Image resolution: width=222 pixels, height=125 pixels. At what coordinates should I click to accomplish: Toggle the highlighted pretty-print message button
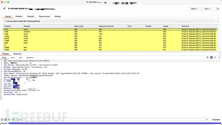(211, 58)
